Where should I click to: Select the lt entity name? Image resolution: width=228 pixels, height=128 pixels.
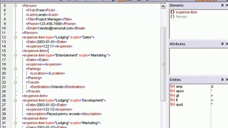177,100
